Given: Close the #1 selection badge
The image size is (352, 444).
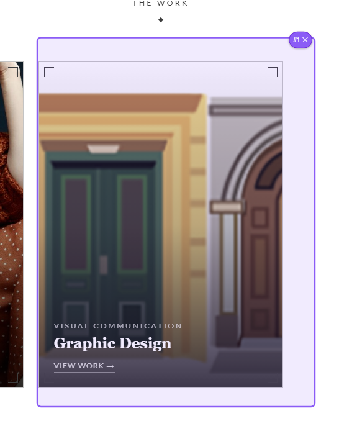Looking at the screenshot, I should [x=305, y=40].
